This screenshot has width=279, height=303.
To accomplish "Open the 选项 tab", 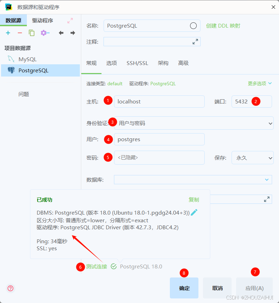I will [x=112, y=63].
